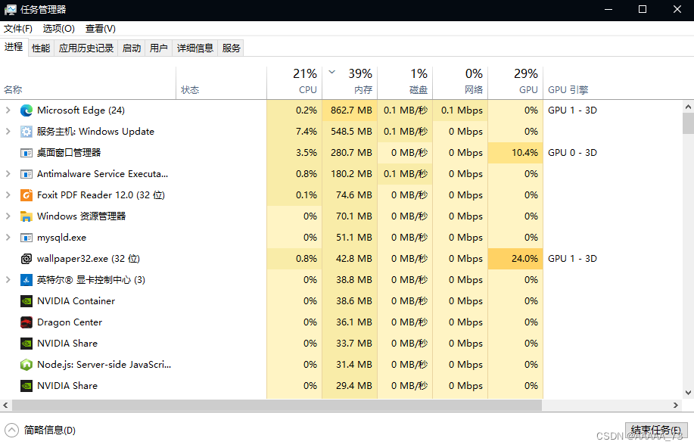The width and height of the screenshot is (694, 448).
Task: Click the mysqld.exe process icon
Action: pyautogui.click(x=26, y=238)
